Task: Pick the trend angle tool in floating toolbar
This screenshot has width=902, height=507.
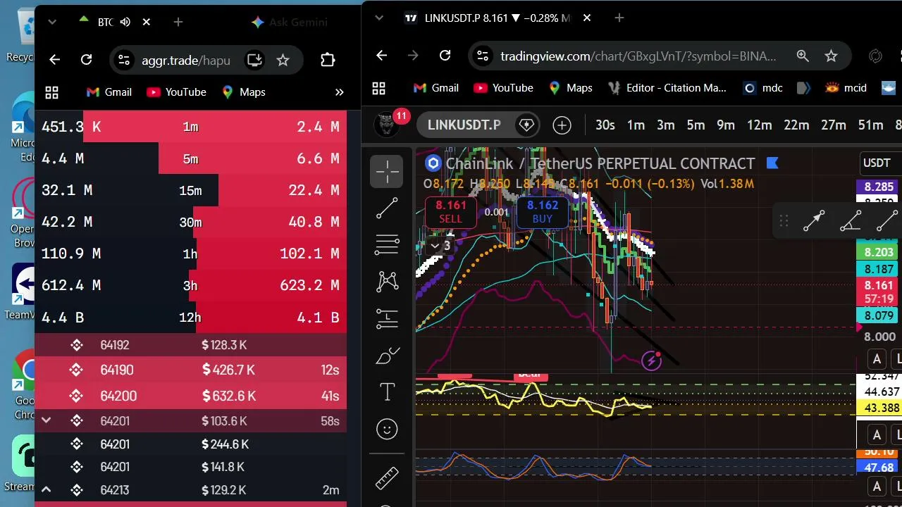Action: (851, 221)
